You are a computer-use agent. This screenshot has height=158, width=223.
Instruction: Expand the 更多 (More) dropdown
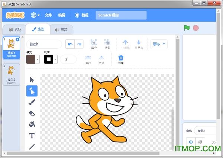[x=159, y=44]
